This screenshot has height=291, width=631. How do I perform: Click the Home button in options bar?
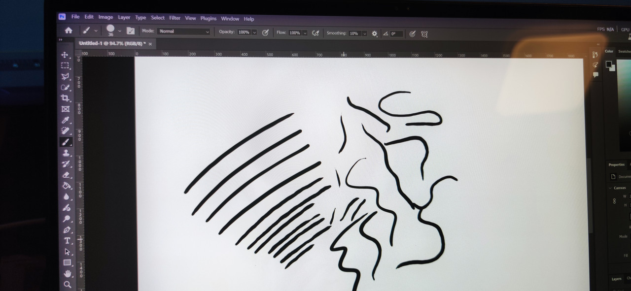69,30
